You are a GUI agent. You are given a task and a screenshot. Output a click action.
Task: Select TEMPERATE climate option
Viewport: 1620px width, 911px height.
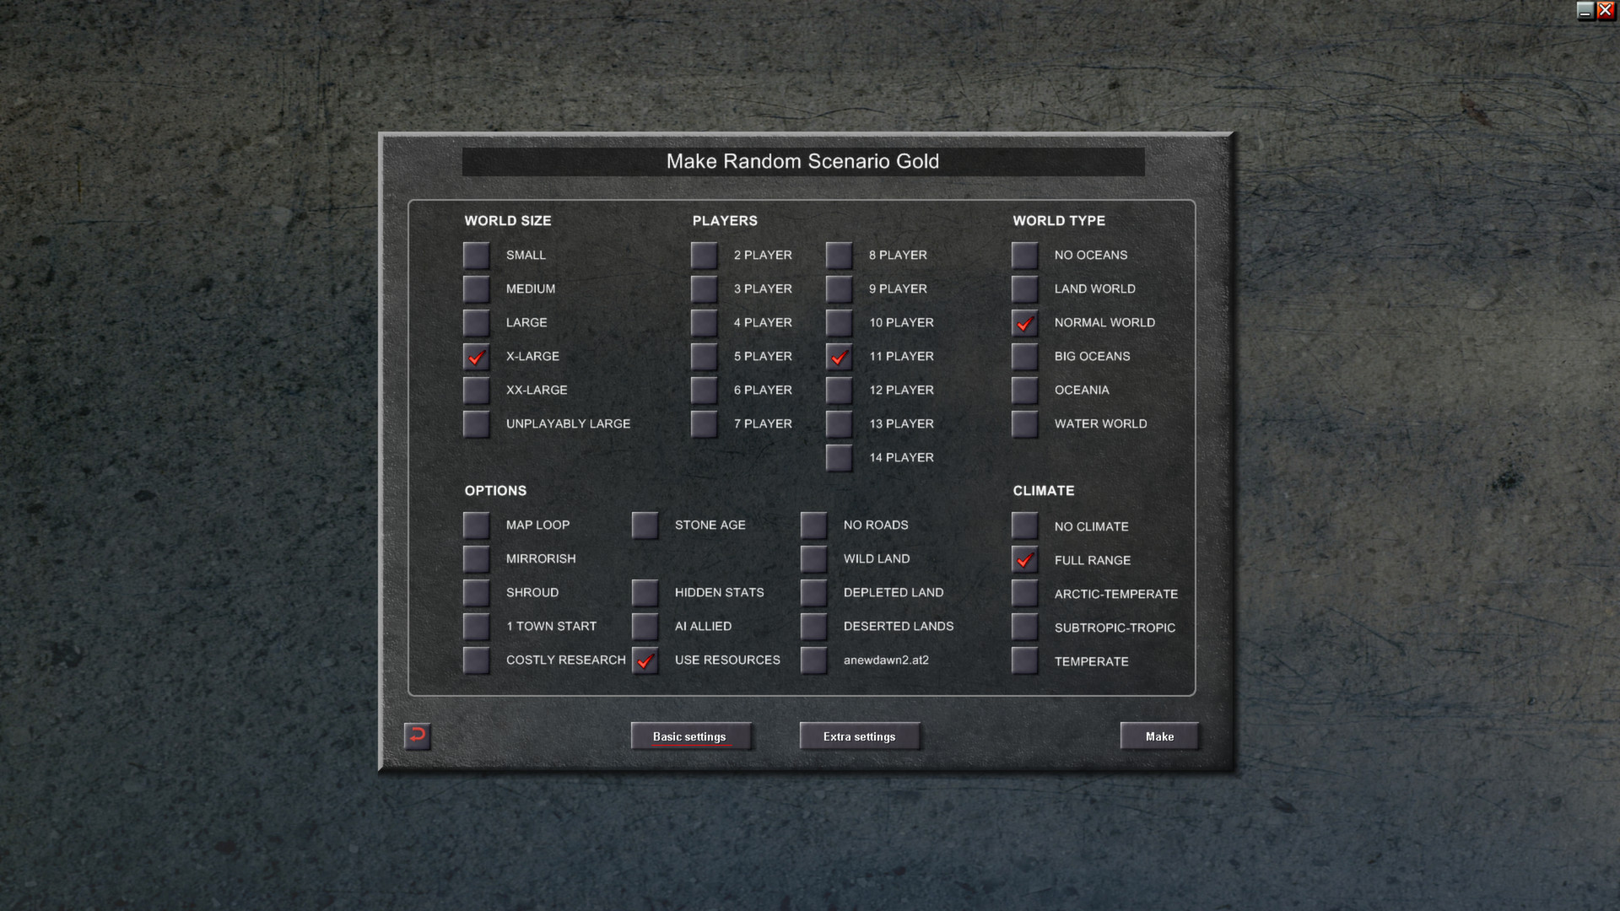click(1023, 660)
